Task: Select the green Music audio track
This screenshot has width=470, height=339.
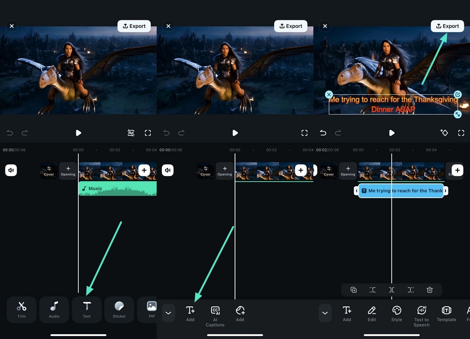Action: 117,188
